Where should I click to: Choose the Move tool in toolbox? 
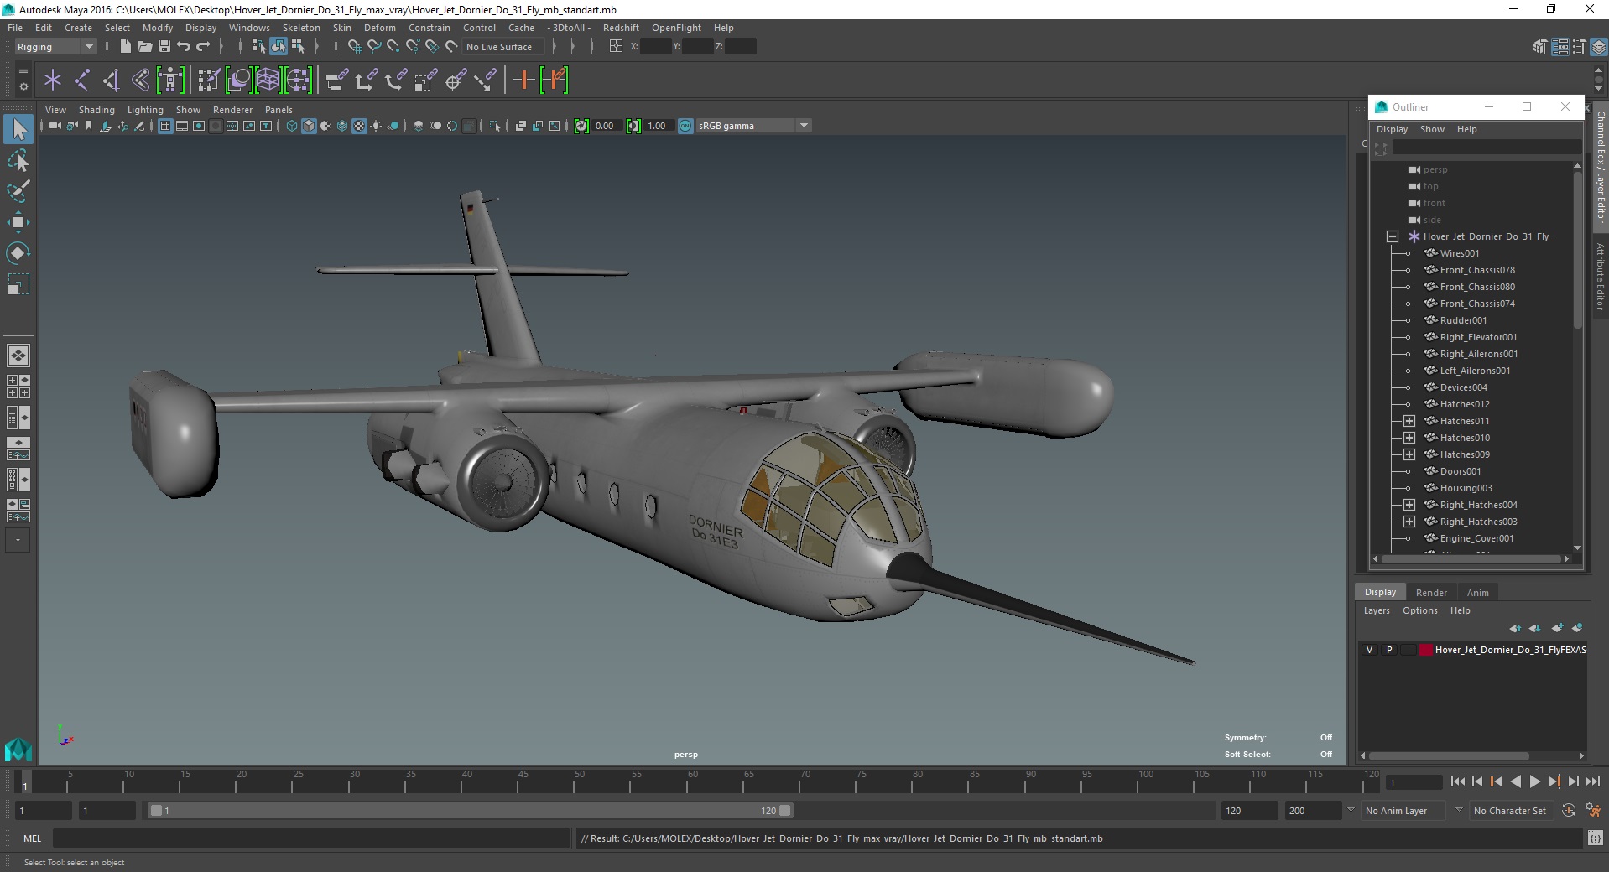click(18, 222)
